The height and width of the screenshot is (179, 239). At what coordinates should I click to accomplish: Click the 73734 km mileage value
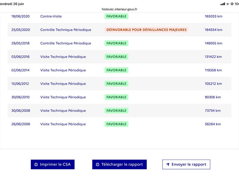click(x=213, y=110)
